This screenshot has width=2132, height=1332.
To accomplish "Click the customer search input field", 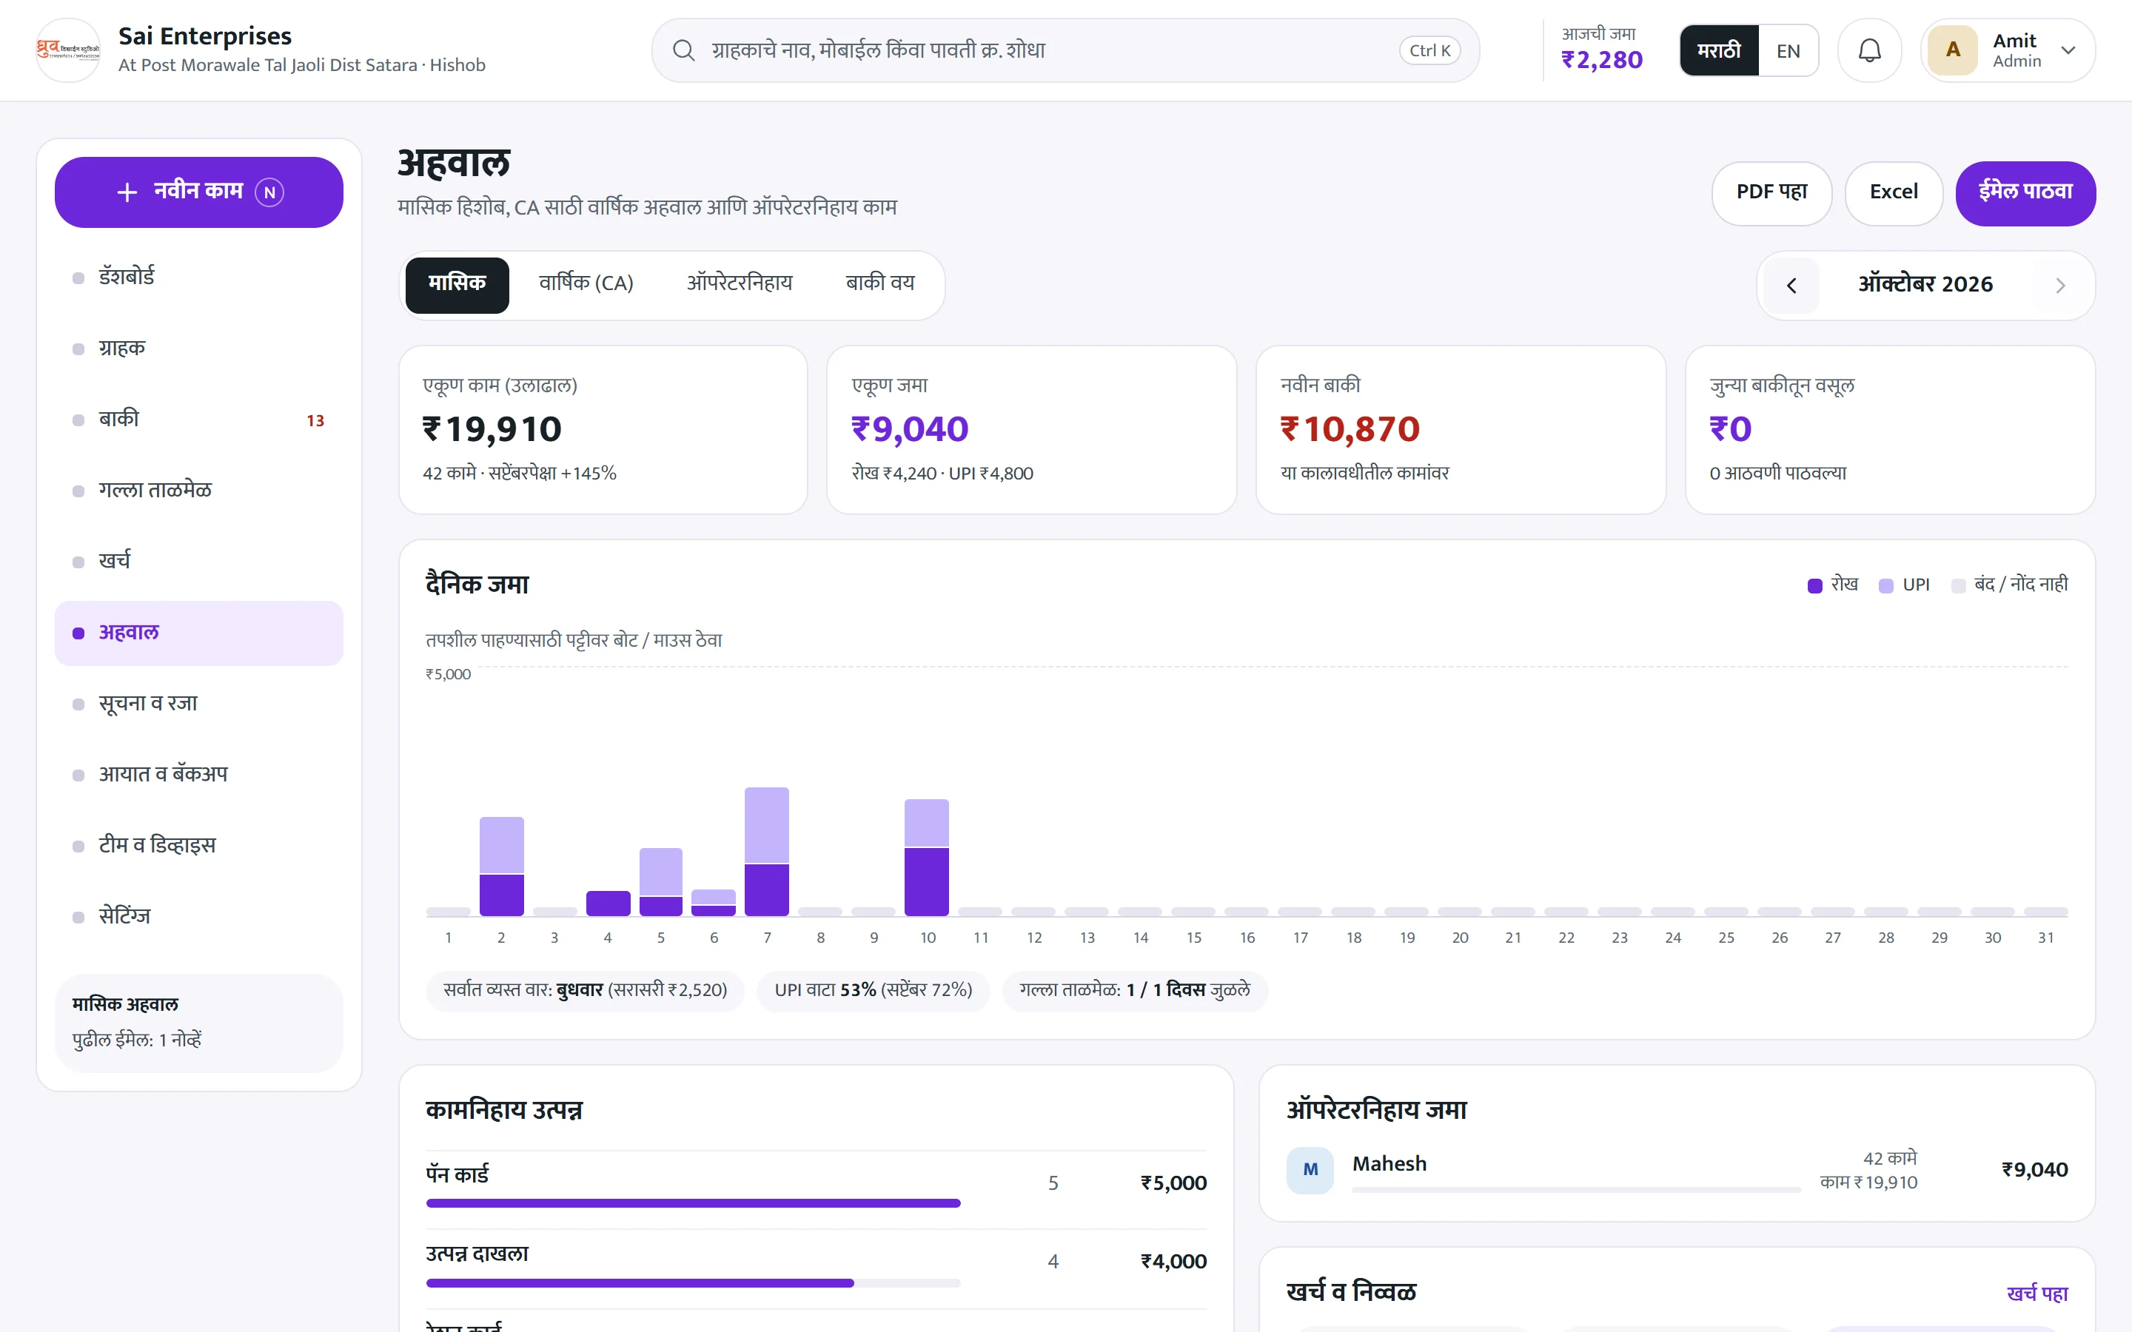I will point(1065,50).
